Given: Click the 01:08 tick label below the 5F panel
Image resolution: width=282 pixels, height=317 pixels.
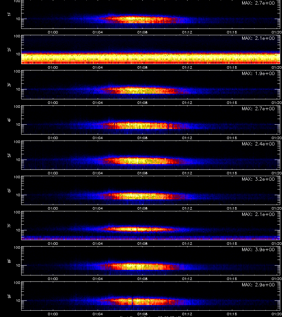Looking at the screenshot, I should (142, 173).
